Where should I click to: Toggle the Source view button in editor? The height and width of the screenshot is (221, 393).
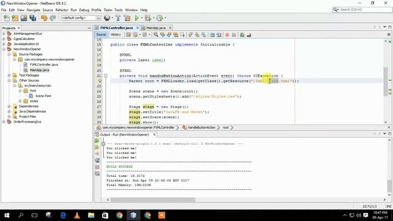101,34
